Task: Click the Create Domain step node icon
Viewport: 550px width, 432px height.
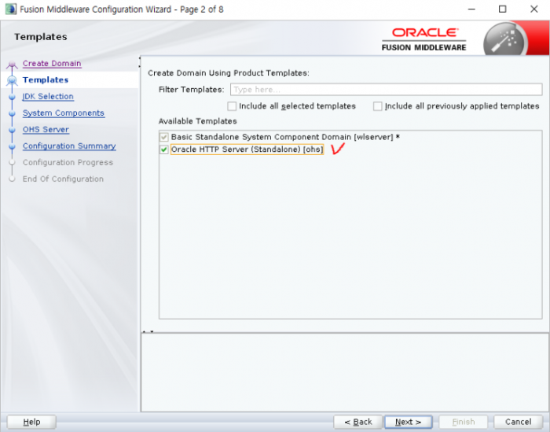Action: tap(12, 65)
